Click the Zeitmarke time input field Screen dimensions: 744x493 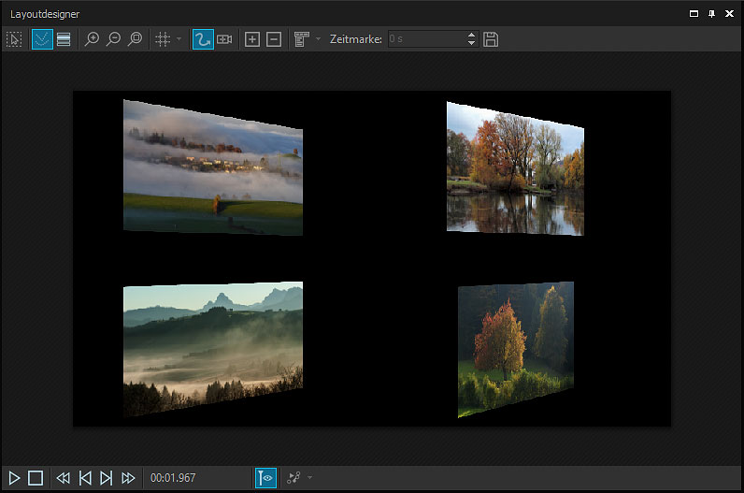tap(425, 39)
